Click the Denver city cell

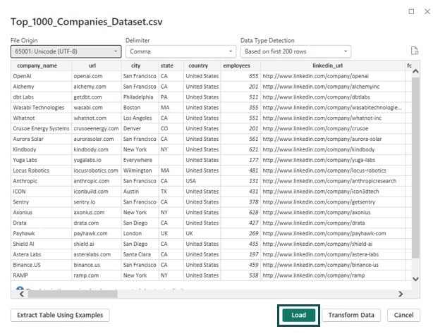click(140, 128)
